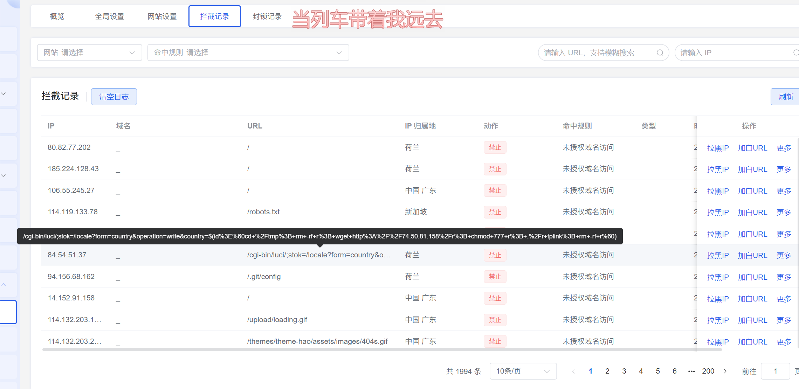Go to page 3 in pagination
Viewport: 799px width, 389px height.
[624, 371]
